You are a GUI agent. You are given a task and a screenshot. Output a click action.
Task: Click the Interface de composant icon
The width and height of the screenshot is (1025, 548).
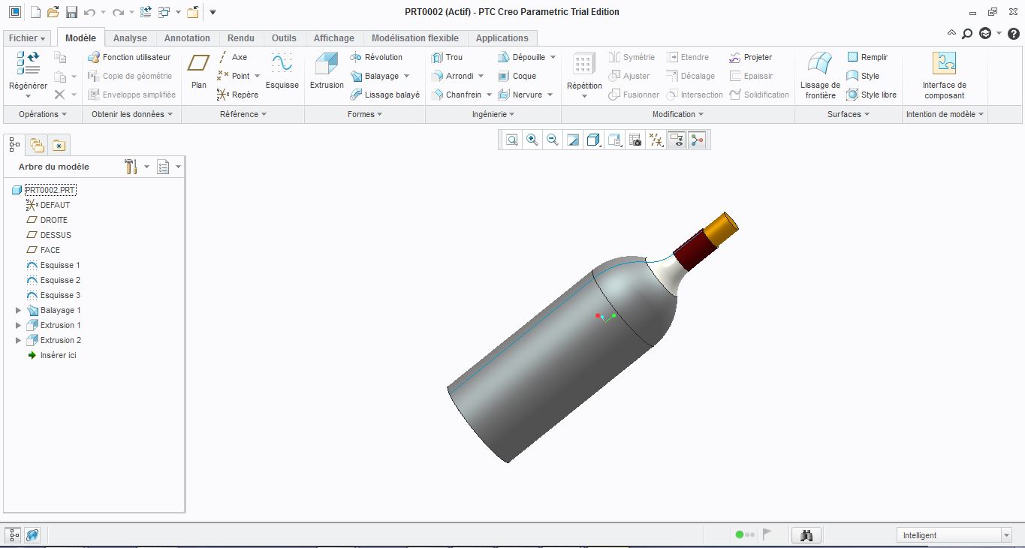(x=944, y=75)
